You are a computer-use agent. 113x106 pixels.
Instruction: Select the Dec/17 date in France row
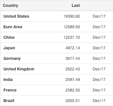coord(99,90)
